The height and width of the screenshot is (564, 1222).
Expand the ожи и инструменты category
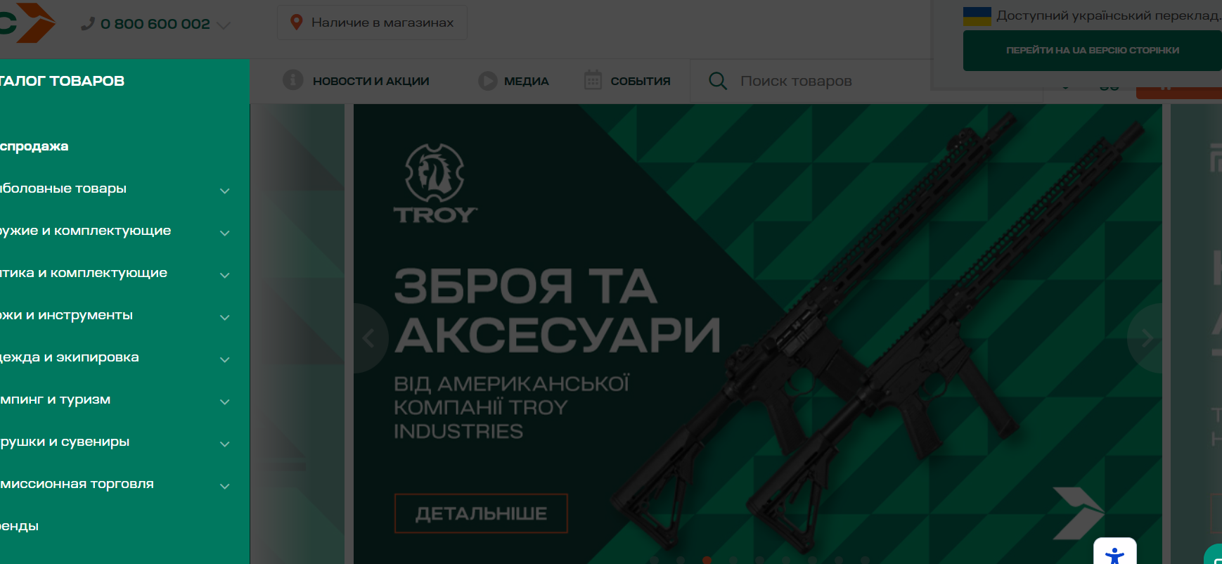click(x=225, y=317)
